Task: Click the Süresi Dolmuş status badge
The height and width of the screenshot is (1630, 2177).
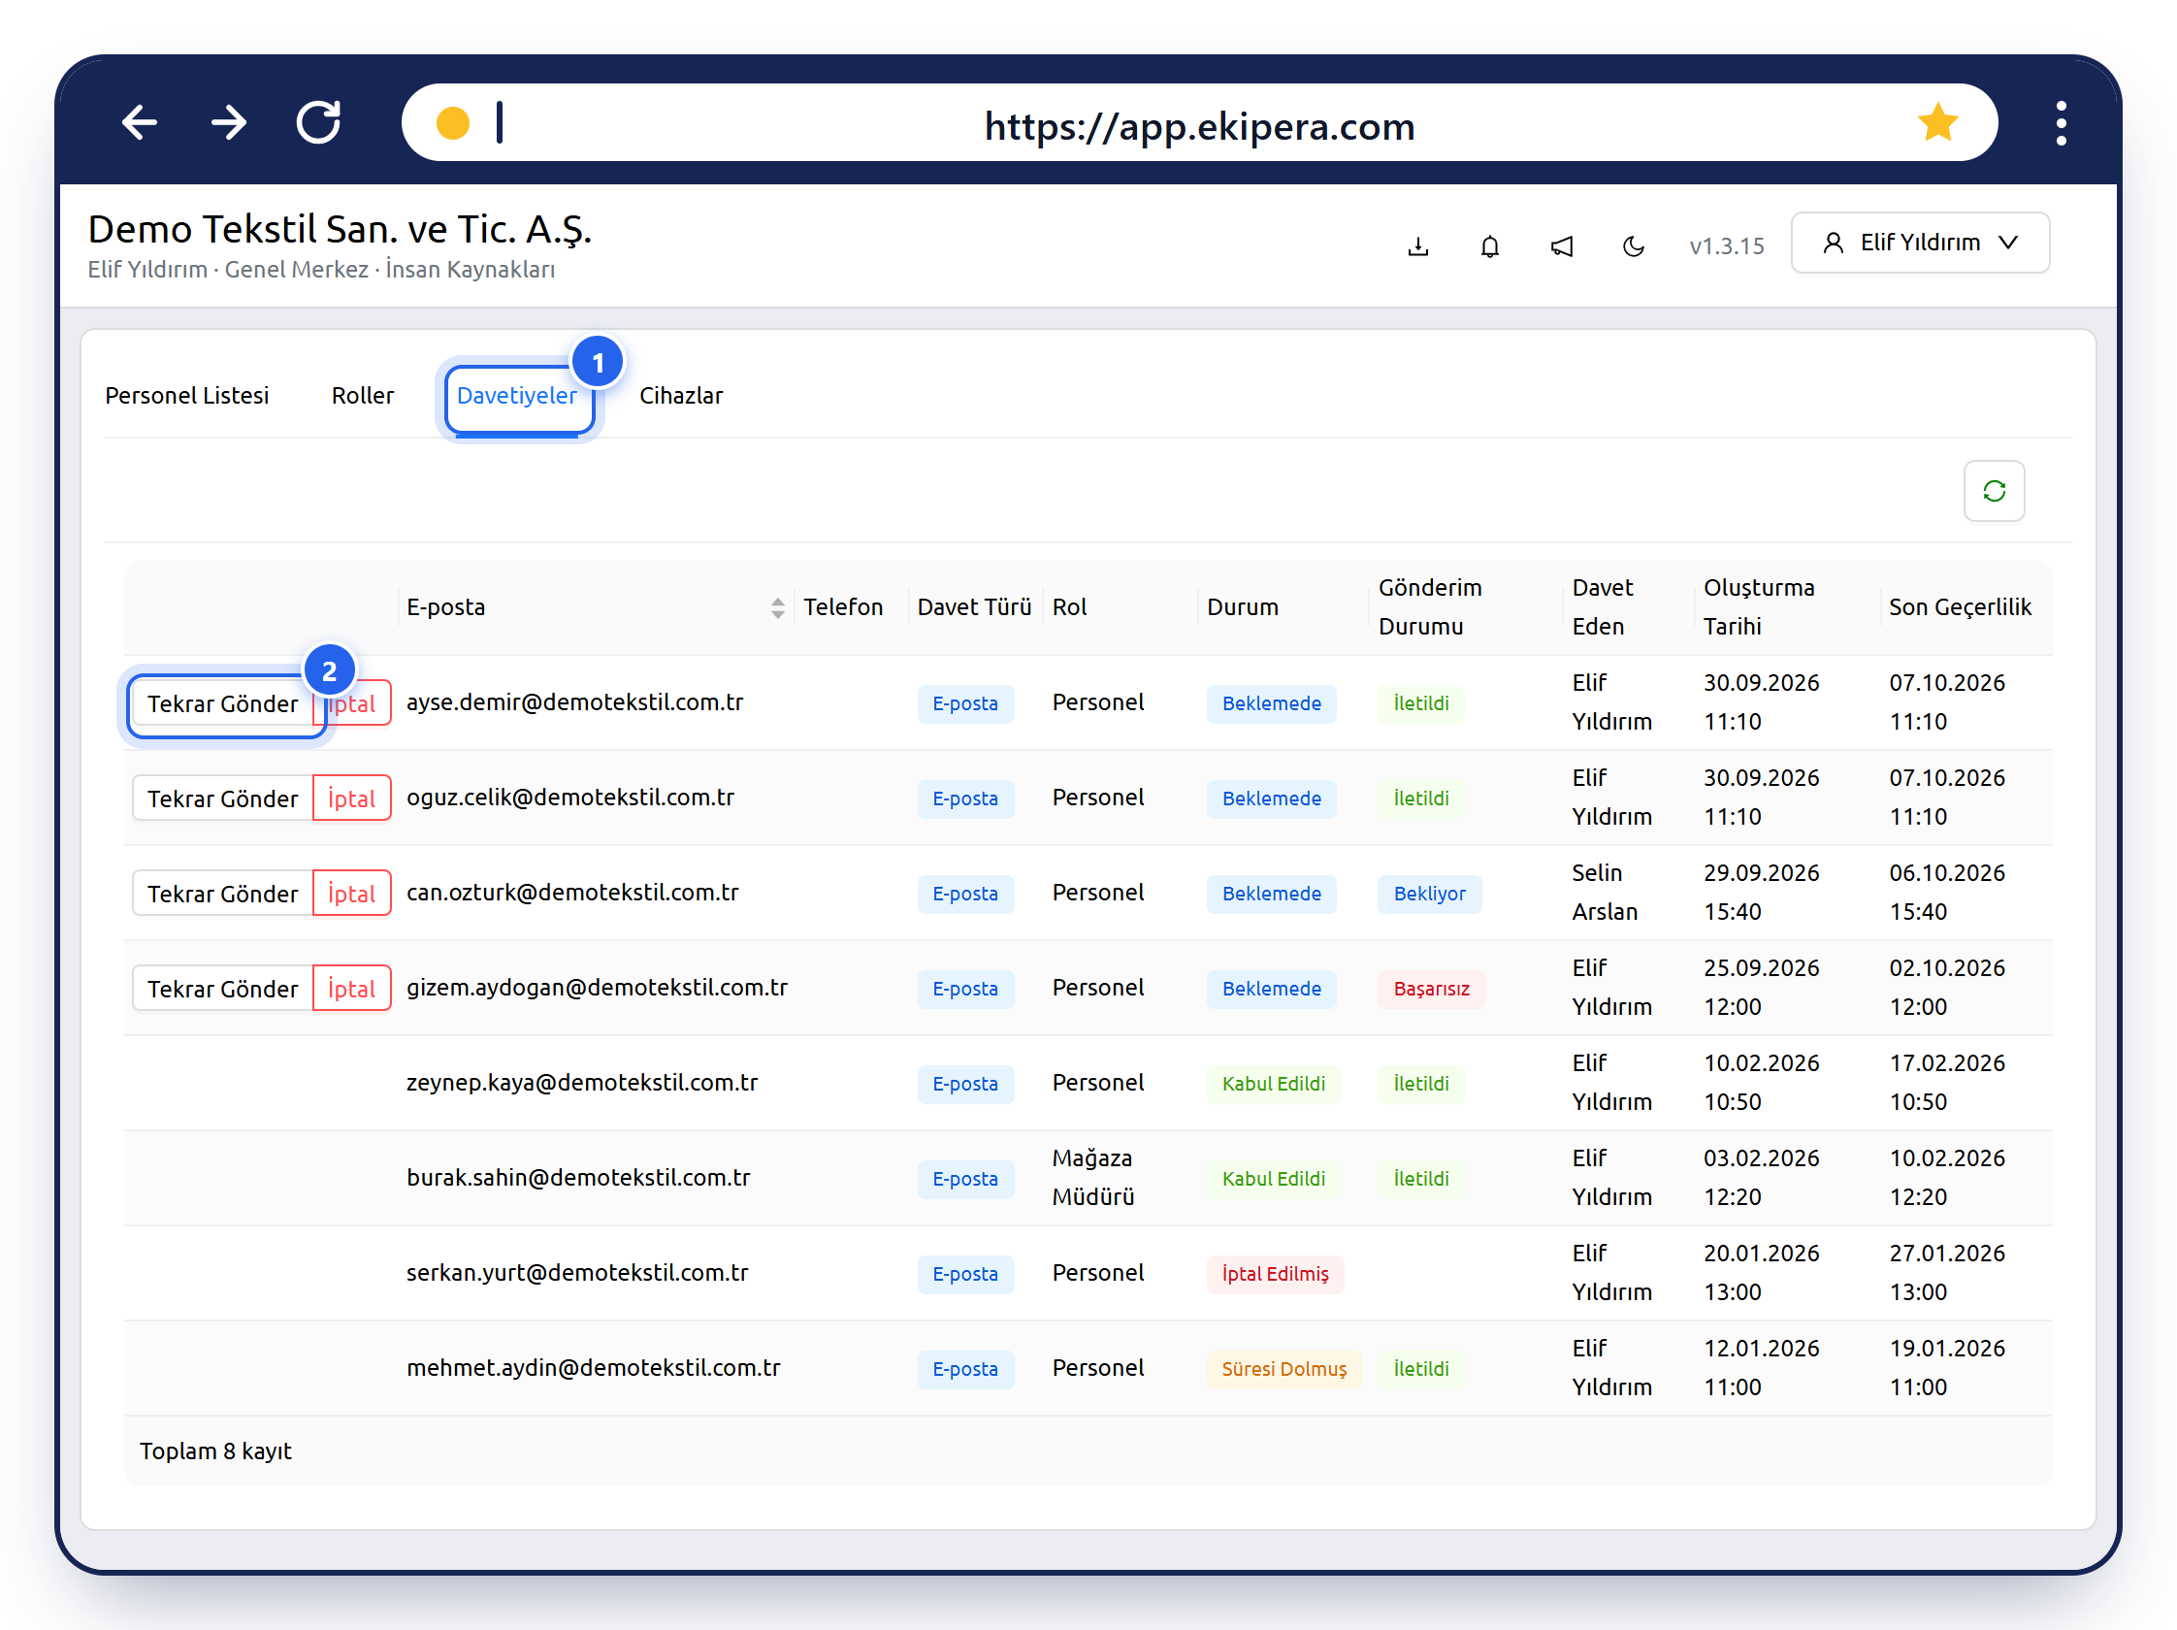Action: [1283, 1368]
